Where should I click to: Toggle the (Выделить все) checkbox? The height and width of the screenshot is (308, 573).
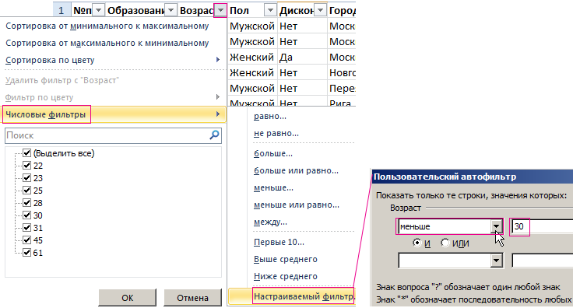[26, 153]
